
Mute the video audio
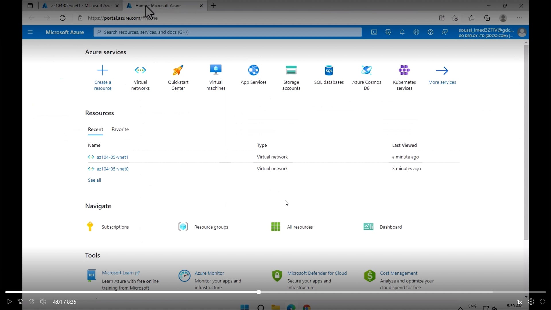pos(43,302)
